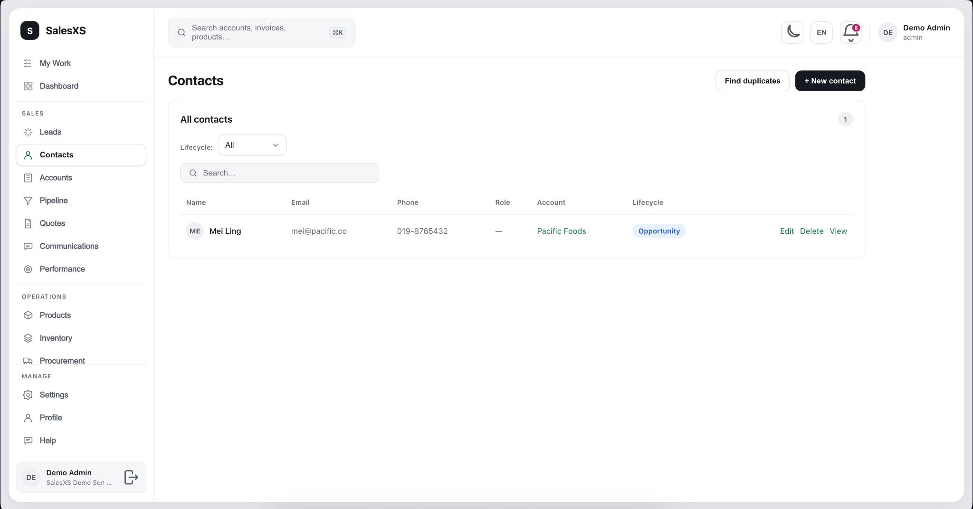Screen dimensions: 973x509
Task: Click the Accounts sidebar icon
Action: pos(28,178)
